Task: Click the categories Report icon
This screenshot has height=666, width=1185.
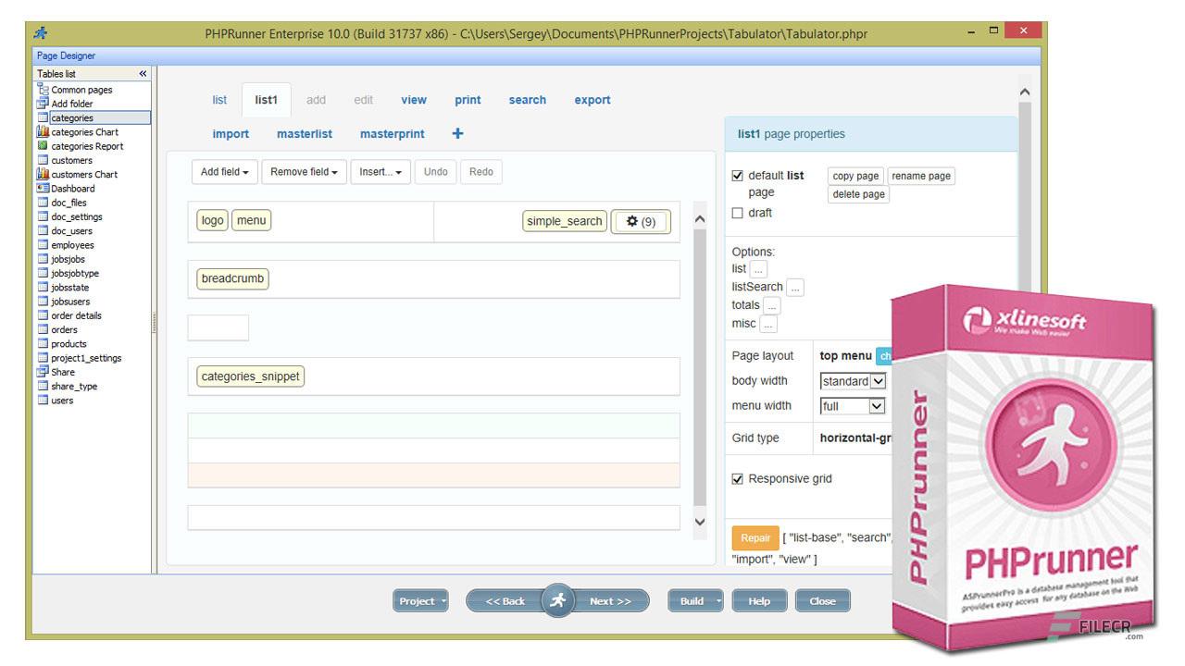Action: 43,146
